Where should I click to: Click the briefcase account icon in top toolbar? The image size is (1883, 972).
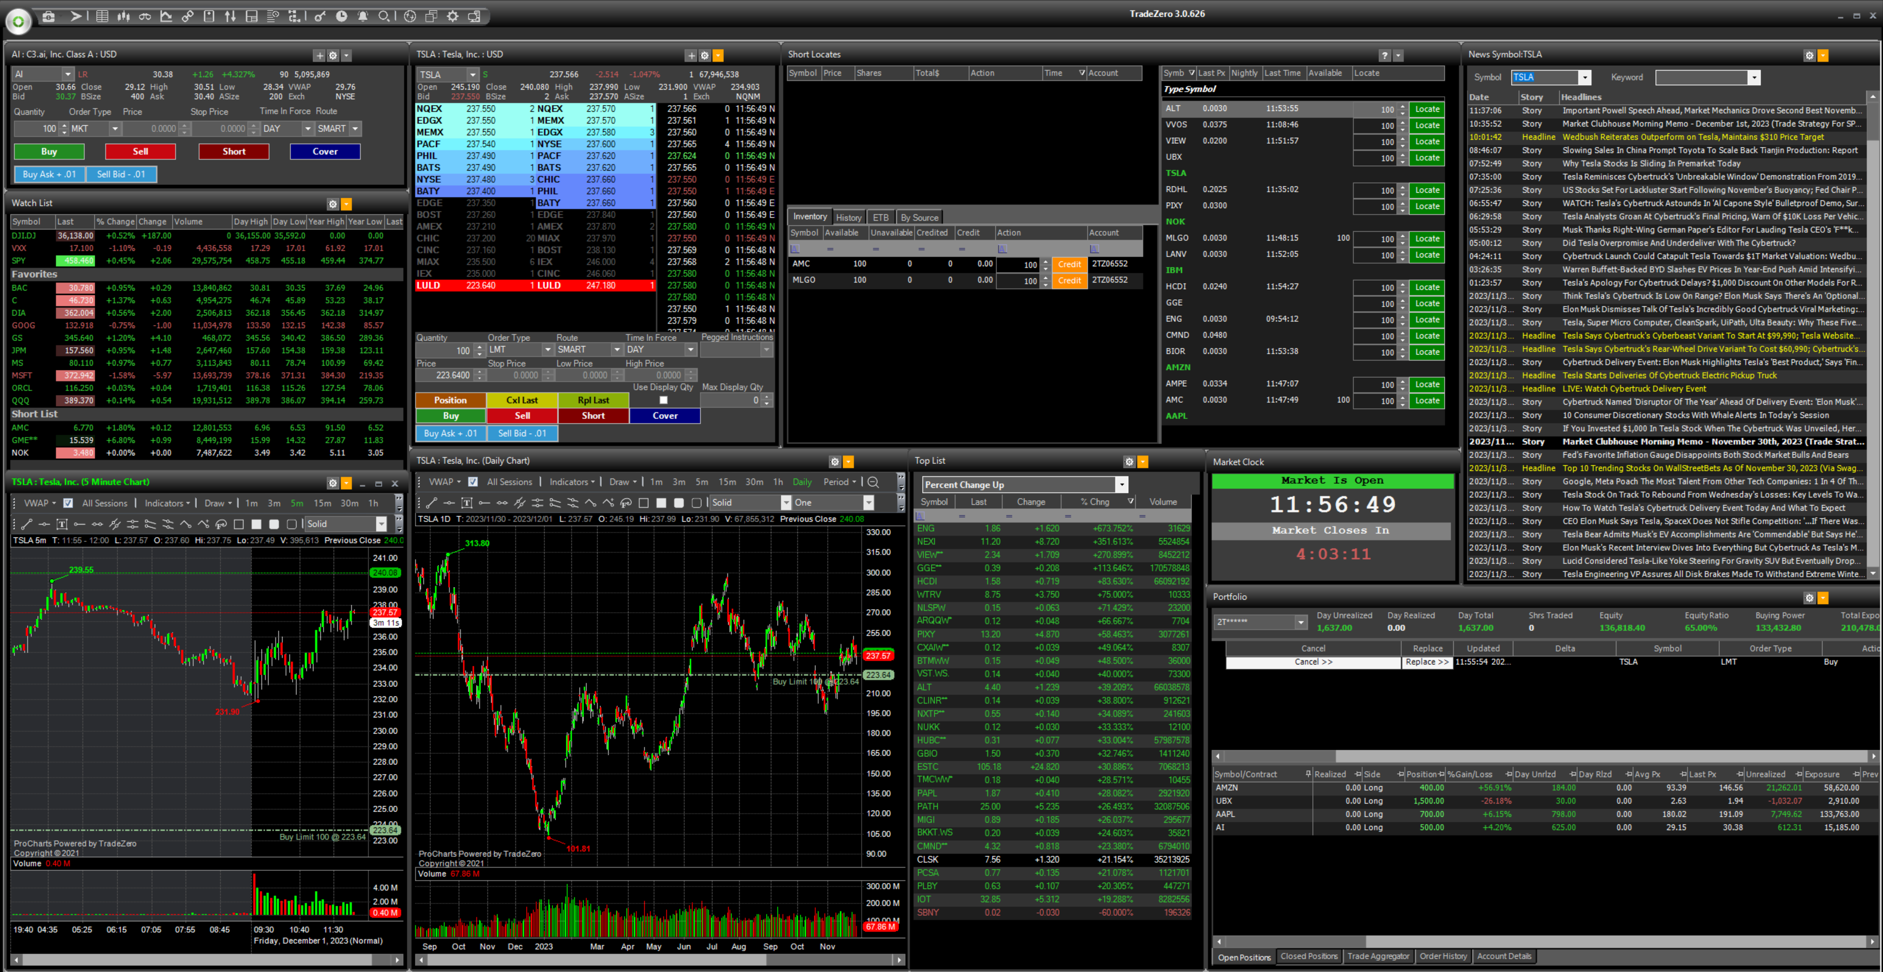click(x=48, y=16)
